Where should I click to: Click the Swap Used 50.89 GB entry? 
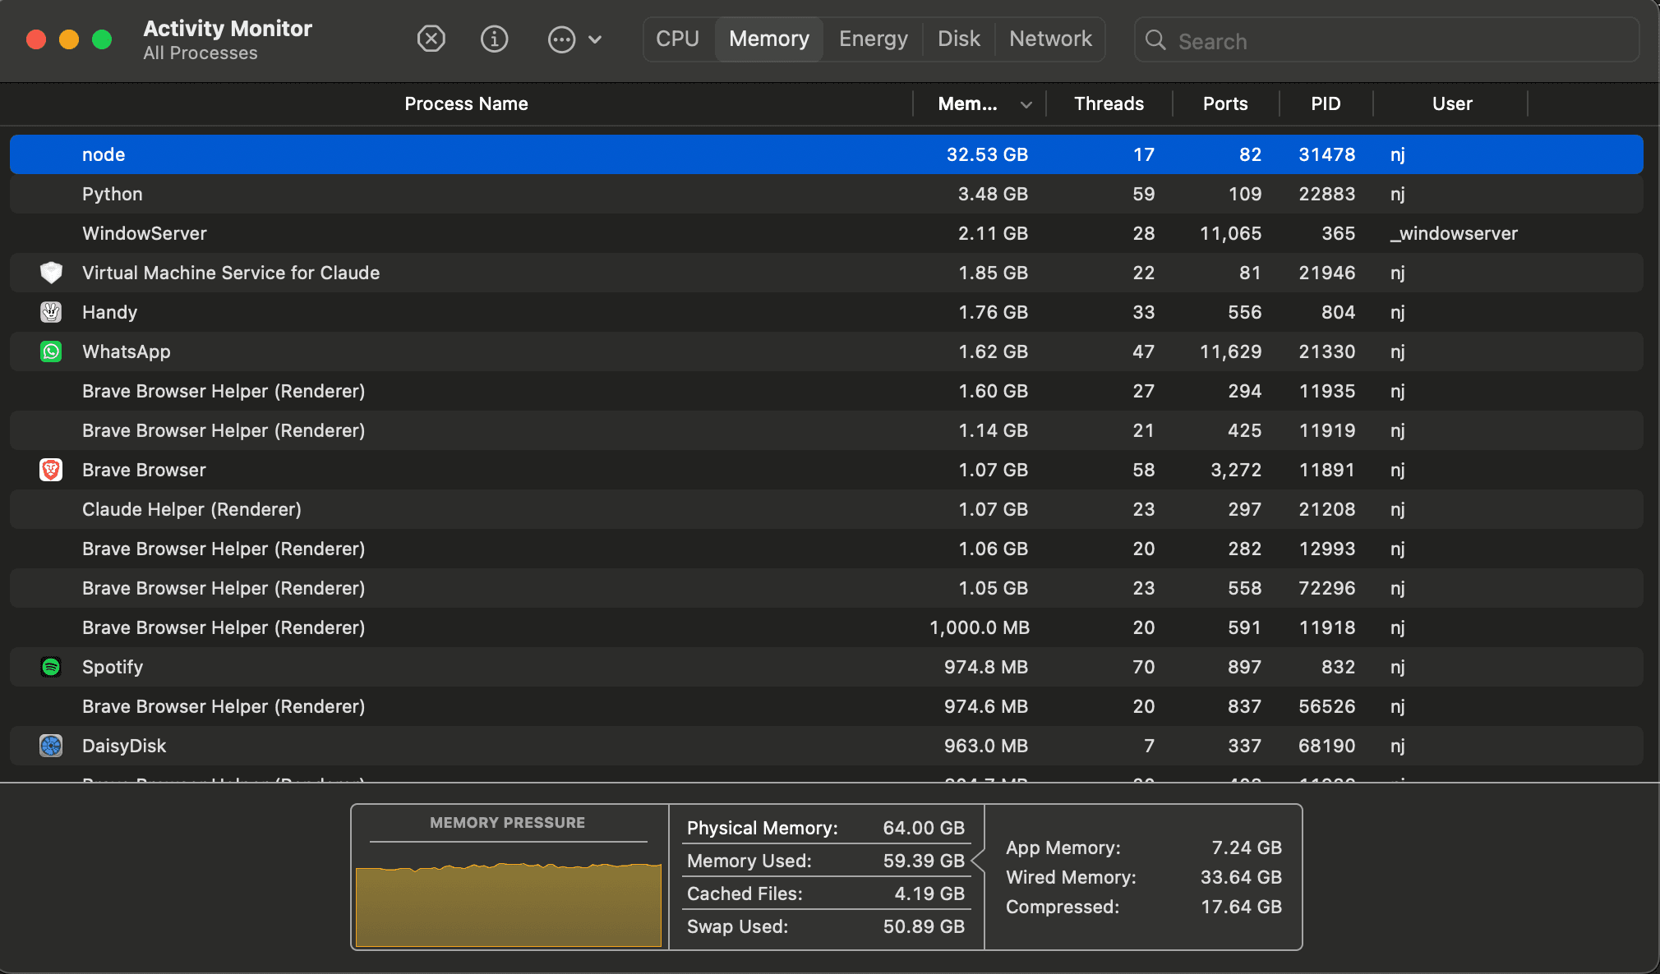pyautogui.click(x=826, y=926)
